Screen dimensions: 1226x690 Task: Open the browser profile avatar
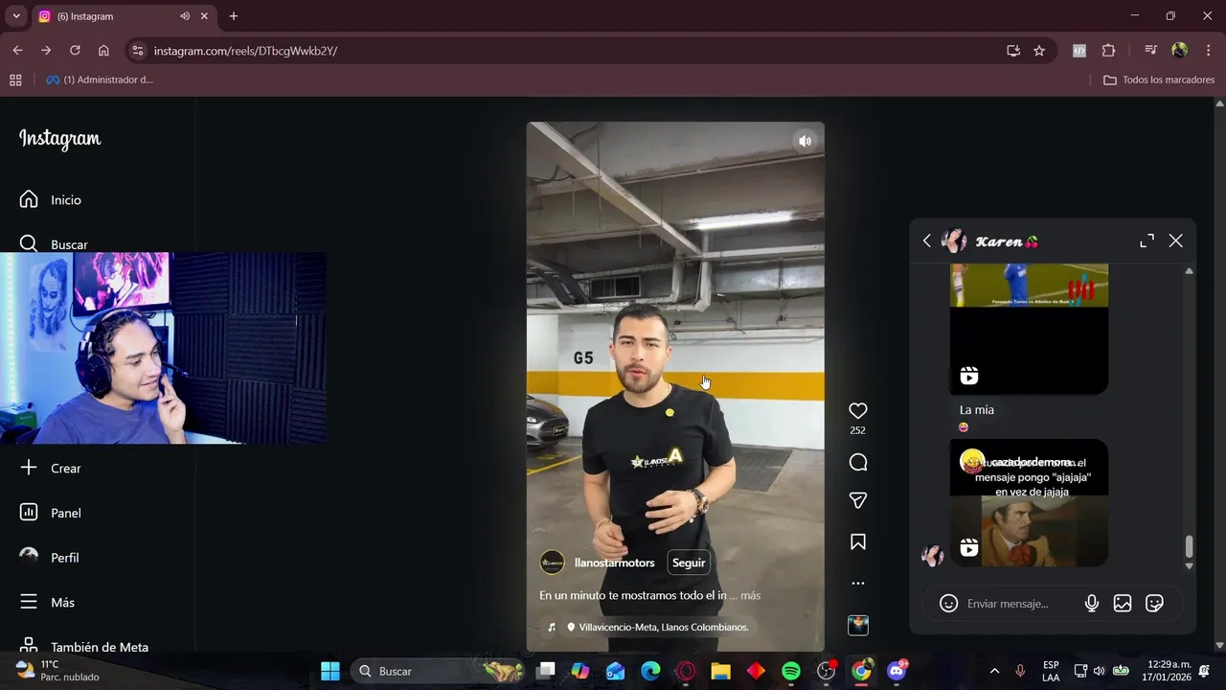click(1179, 51)
